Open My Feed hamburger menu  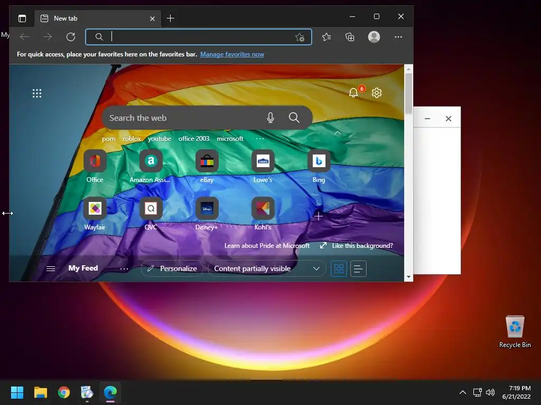point(51,268)
